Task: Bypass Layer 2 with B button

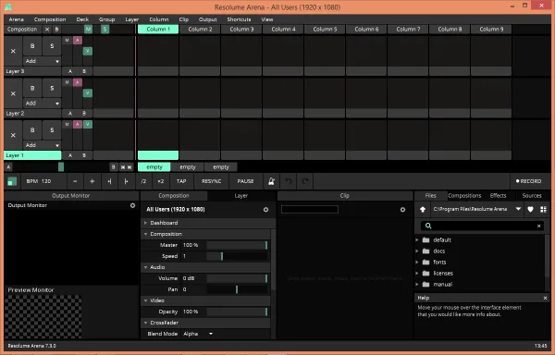Action: [x=32, y=88]
